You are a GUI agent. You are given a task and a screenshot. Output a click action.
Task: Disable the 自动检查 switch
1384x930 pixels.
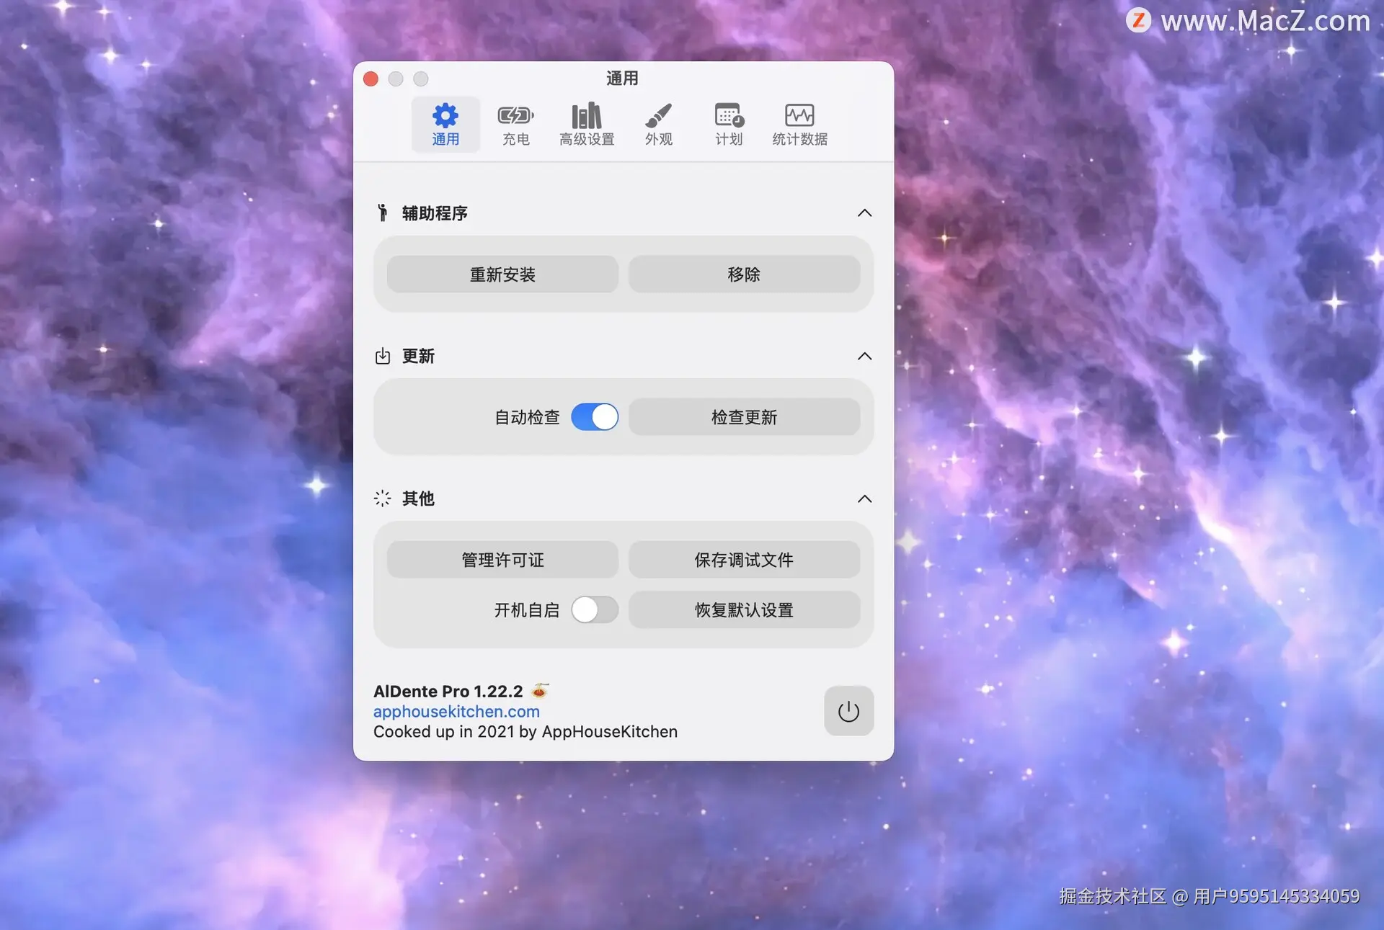tap(595, 417)
